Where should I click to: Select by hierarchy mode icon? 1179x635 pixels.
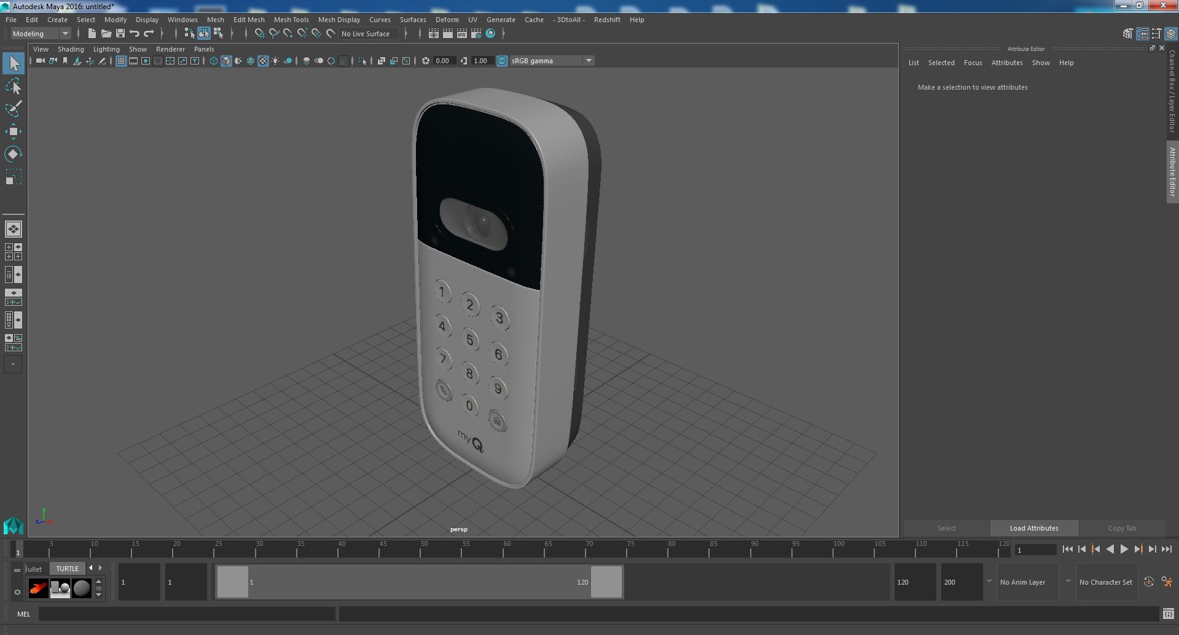[189, 34]
